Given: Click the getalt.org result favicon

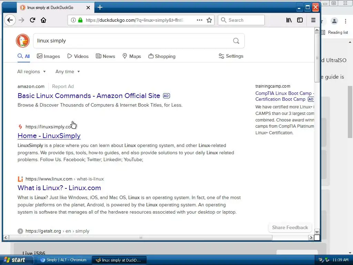Looking at the screenshot, I should [20, 231].
